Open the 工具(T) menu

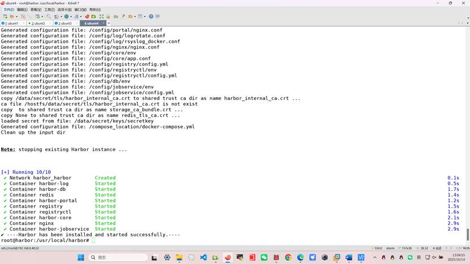tap(49, 10)
